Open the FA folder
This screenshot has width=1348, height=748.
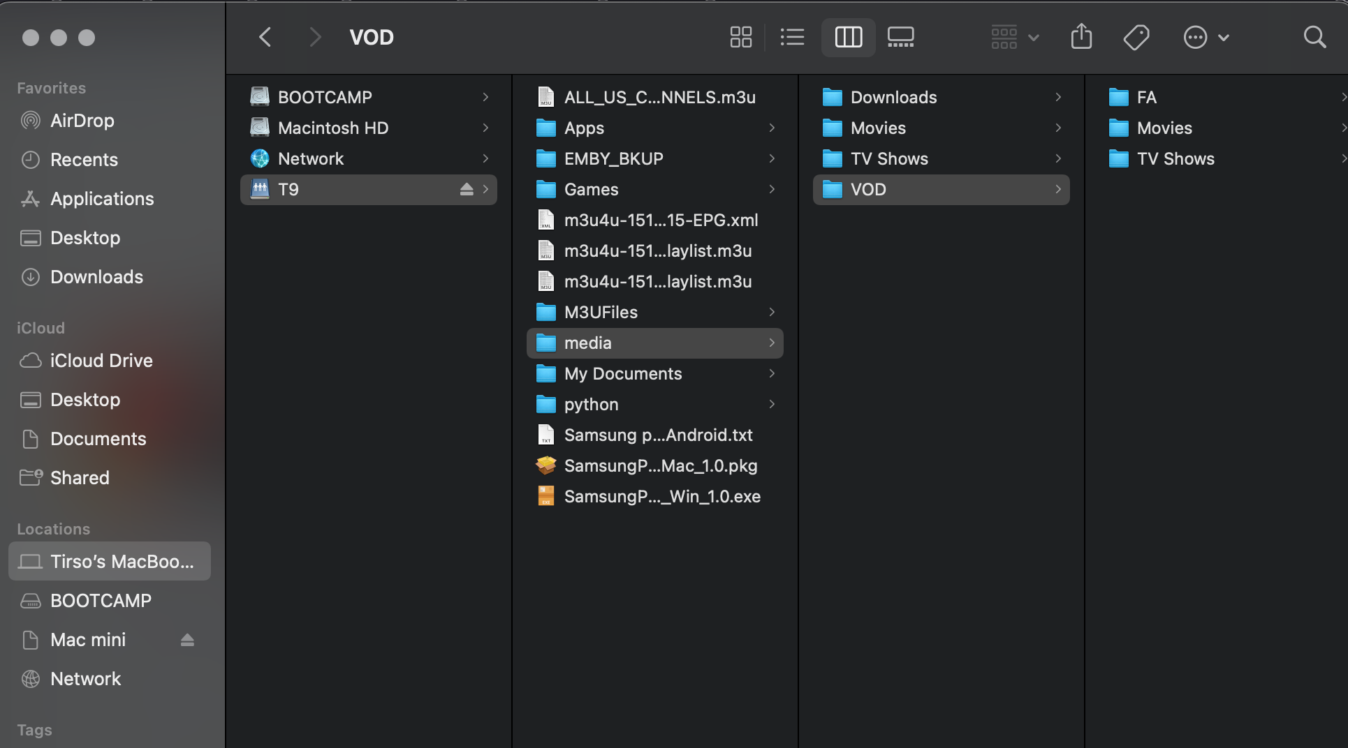pyautogui.click(x=1224, y=97)
